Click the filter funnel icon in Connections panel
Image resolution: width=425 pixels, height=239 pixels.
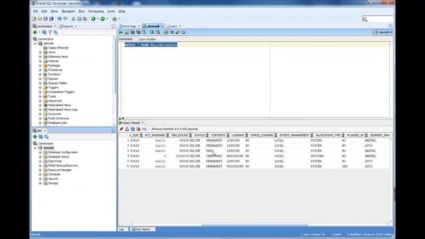(50, 33)
